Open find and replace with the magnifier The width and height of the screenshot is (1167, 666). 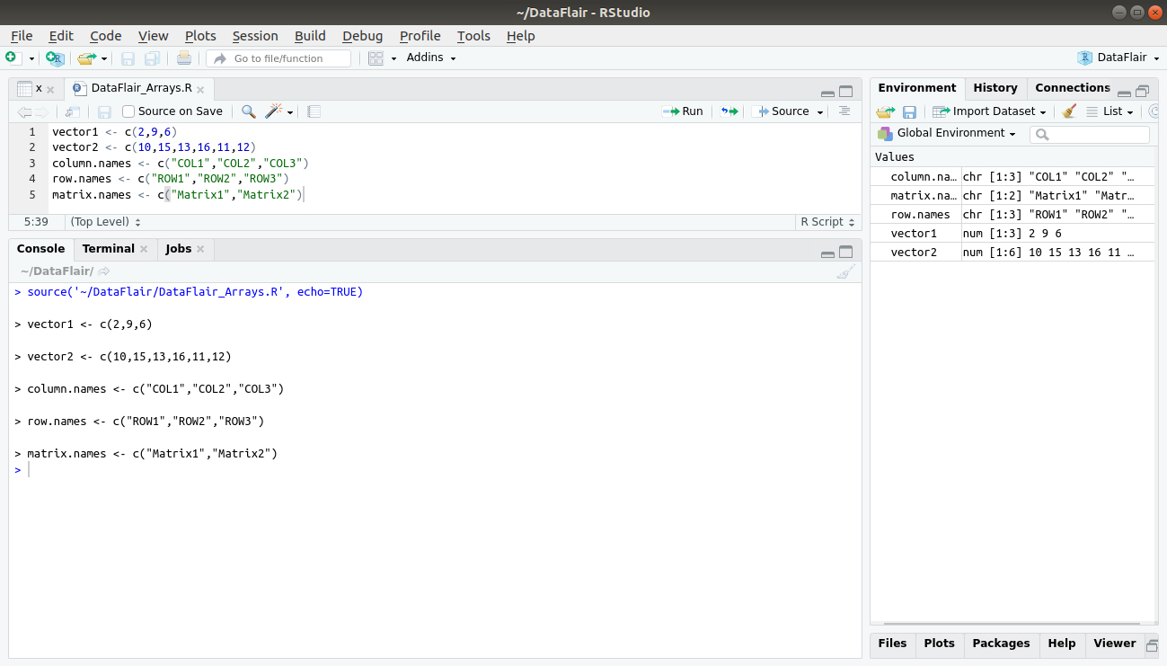(248, 111)
